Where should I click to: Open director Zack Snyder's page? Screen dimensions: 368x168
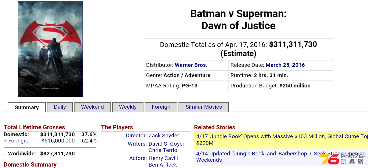(x=164, y=136)
